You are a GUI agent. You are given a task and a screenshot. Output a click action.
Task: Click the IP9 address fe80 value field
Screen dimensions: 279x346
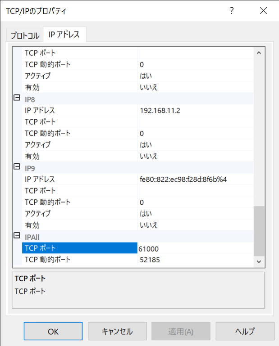[194, 179]
